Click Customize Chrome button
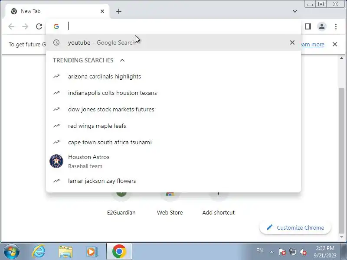The width and height of the screenshot is (347, 260). pos(295,227)
